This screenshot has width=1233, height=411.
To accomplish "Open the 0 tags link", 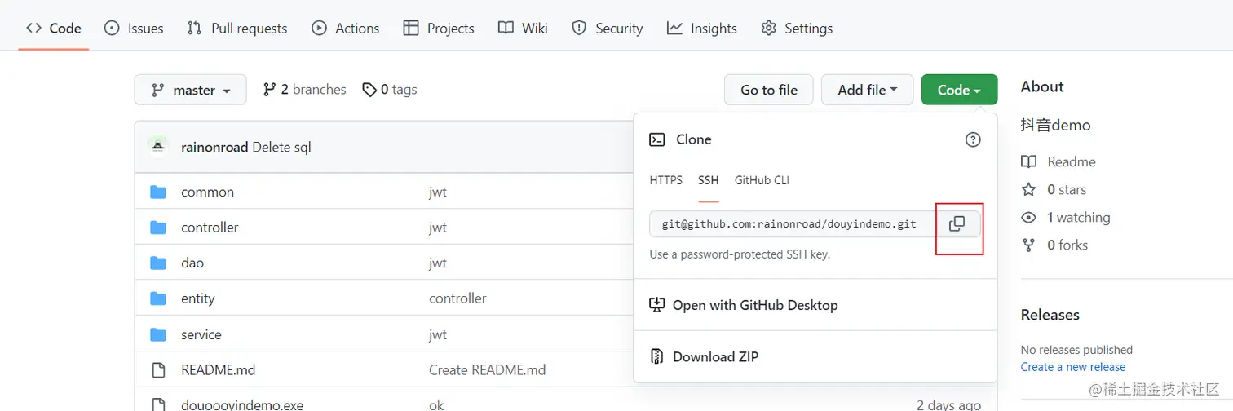I will click(x=390, y=90).
